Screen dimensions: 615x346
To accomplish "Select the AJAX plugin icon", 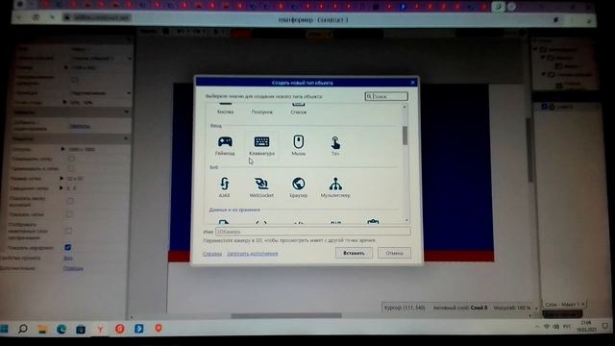I will coord(224,184).
